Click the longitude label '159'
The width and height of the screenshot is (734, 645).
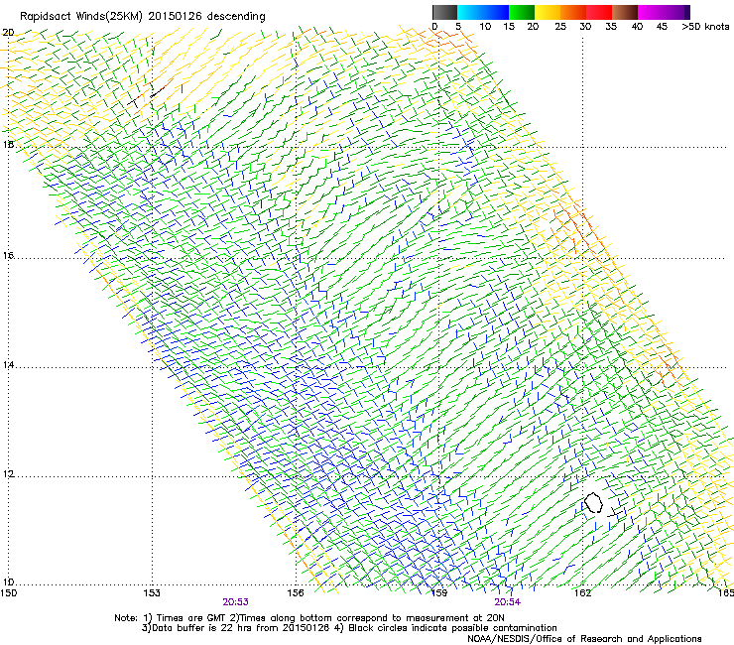(438, 593)
